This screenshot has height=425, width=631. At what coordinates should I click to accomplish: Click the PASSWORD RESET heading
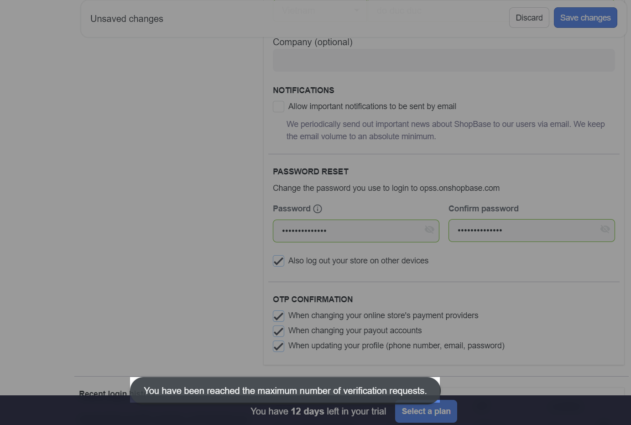click(x=311, y=172)
